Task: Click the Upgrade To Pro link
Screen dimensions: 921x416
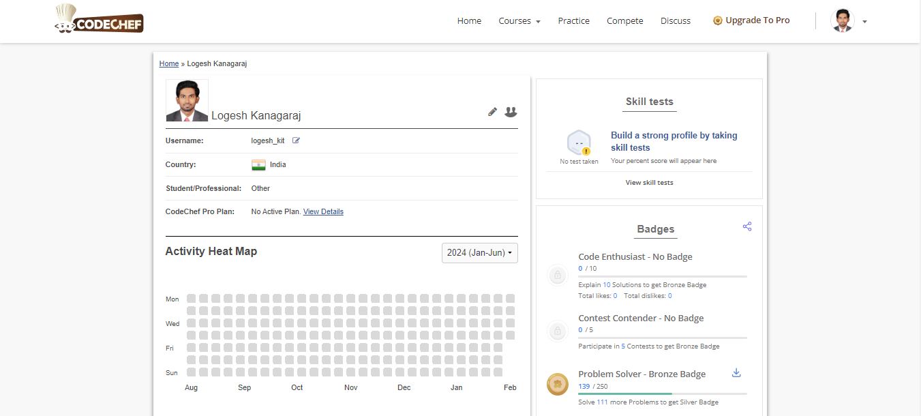Action: [757, 20]
